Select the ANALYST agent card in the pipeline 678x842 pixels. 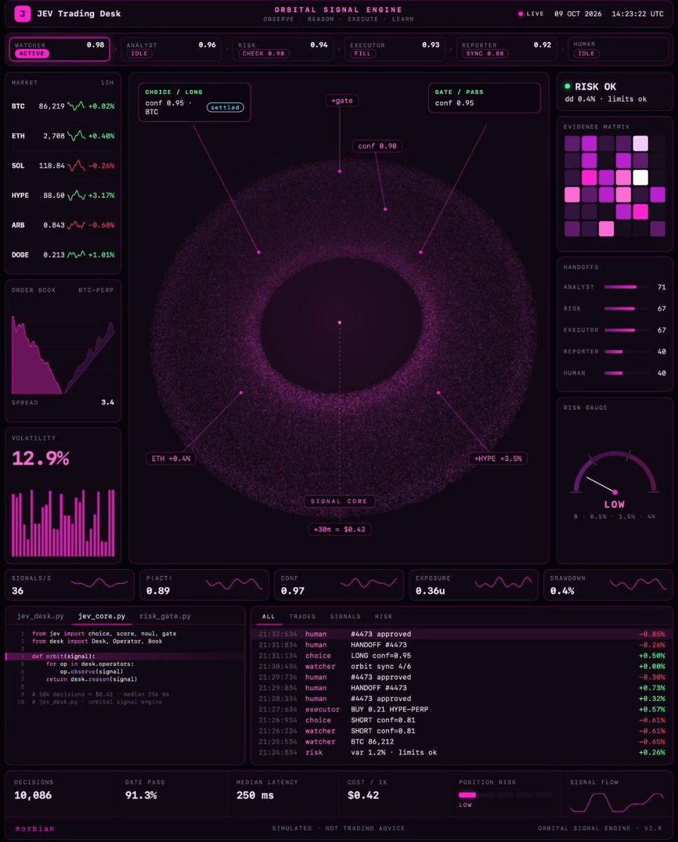coord(171,49)
